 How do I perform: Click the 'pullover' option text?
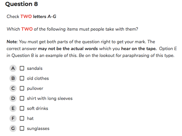(x=35, y=88)
